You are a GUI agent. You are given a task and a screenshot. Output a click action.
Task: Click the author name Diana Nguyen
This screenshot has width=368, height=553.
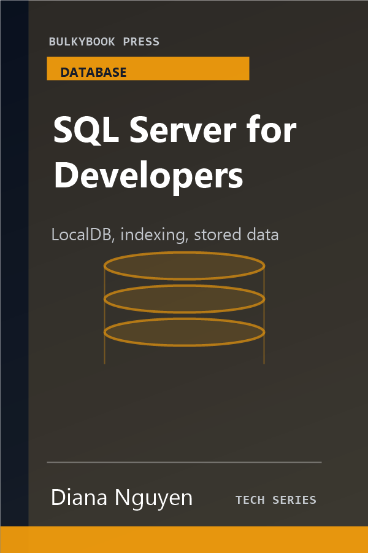click(x=121, y=498)
